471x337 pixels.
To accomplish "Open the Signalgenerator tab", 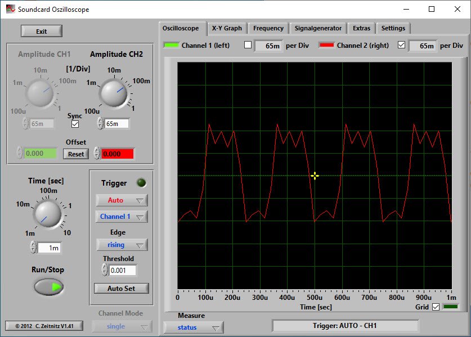I will pos(318,28).
